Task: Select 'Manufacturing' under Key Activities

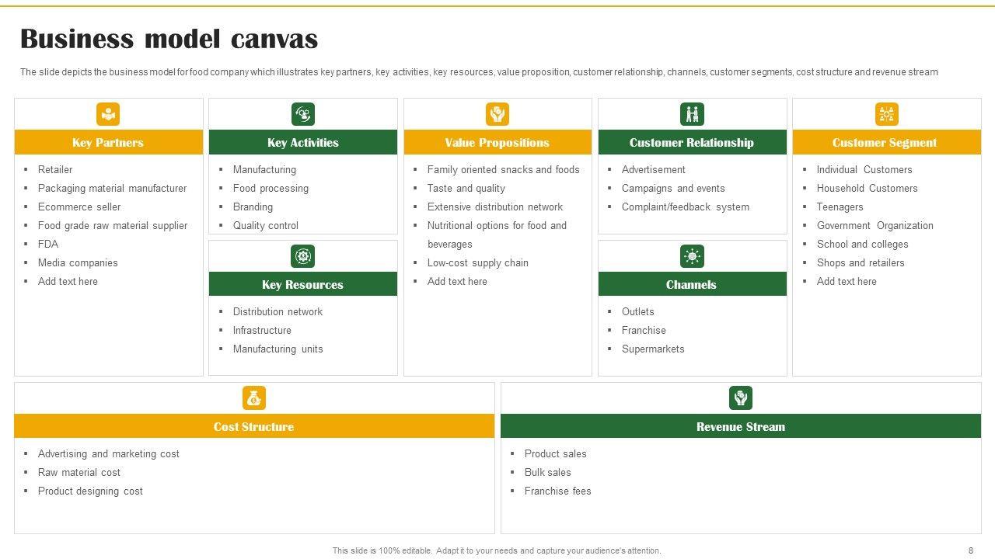Action: [x=264, y=169]
